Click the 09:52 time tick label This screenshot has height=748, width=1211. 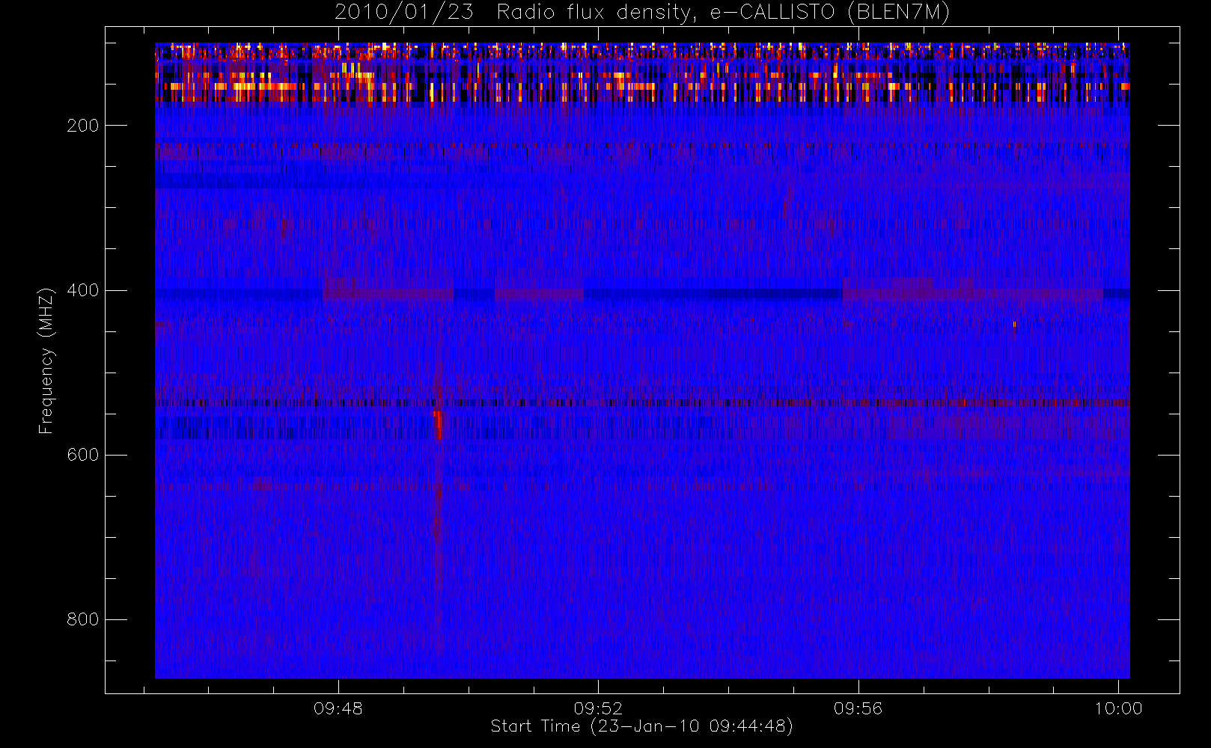pos(598,708)
